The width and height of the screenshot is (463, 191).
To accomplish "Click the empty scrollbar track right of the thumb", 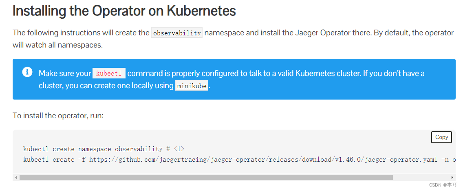I will click(x=422, y=178).
